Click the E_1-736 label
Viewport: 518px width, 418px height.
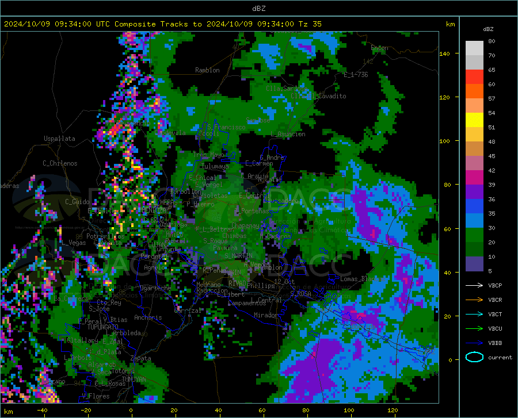click(x=356, y=75)
